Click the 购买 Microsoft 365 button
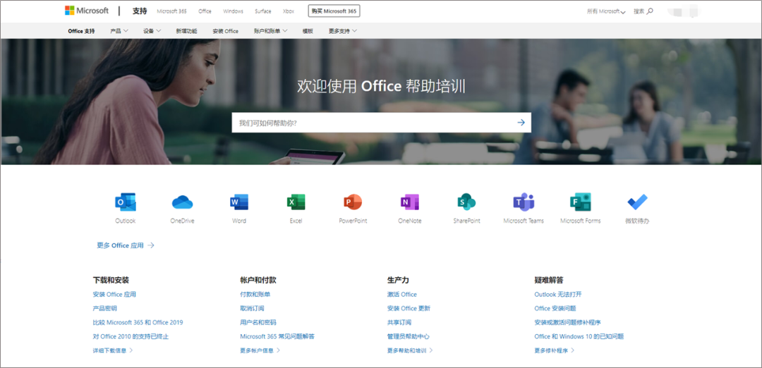762x368 pixels. point(334,11)
